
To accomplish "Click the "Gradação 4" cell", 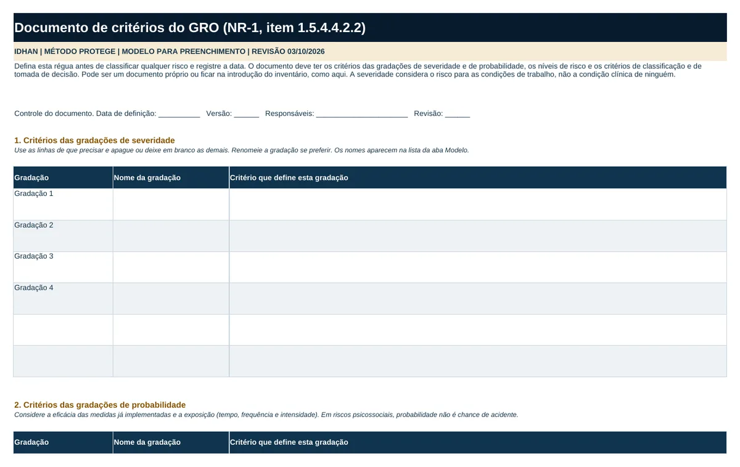I will pos(63,299).
